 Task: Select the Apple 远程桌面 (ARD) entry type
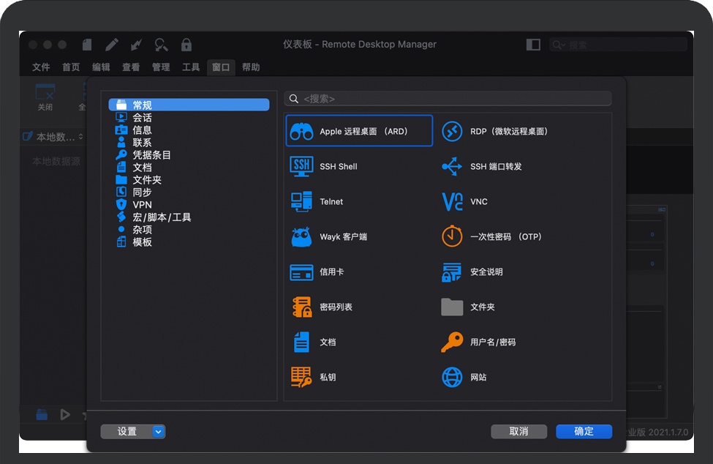coord(358,130)
